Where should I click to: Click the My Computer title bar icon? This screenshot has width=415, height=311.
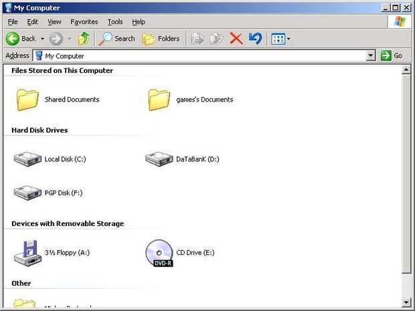8,7
